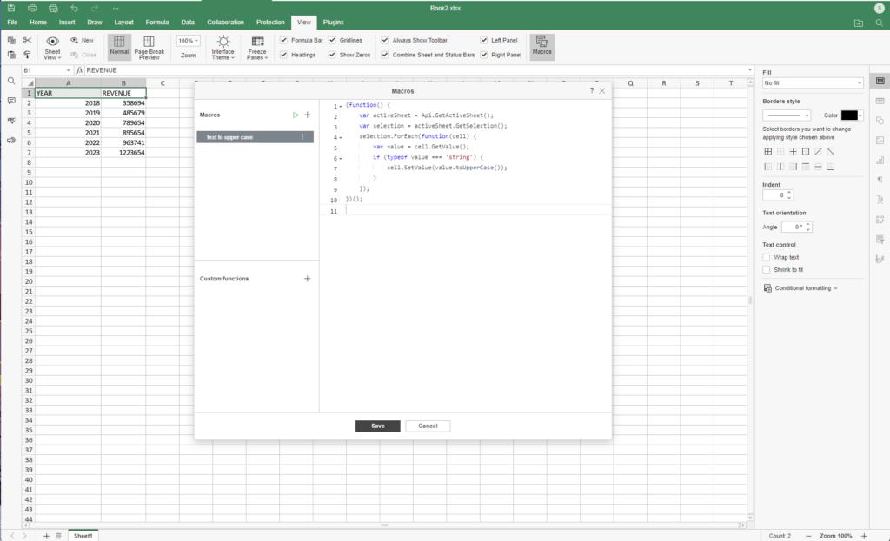This screenshot has width=890, height=541.
Task: Open the Formula tab
Action: (157, 21)
